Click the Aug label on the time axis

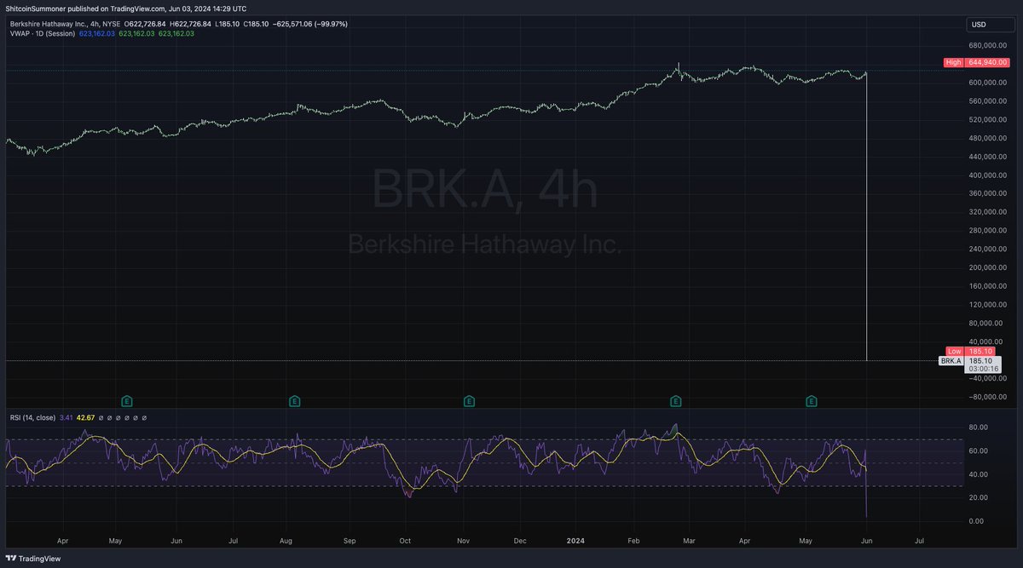point(286,541)
